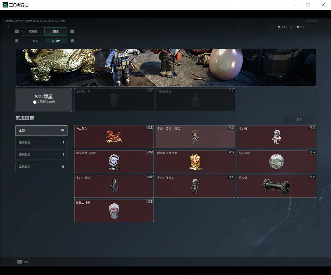Click the app logo in the title bar

(5, 5)
